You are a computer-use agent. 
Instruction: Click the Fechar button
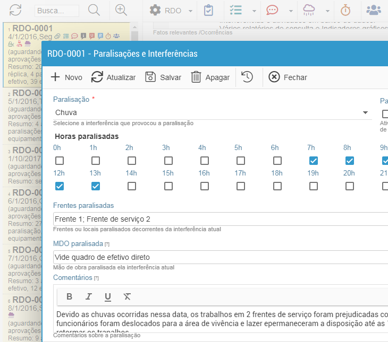(x=288, y=77)
